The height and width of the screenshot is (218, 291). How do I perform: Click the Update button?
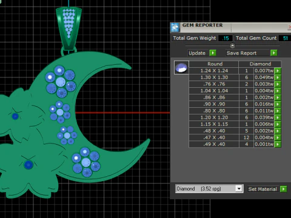[x=198, y=53]
